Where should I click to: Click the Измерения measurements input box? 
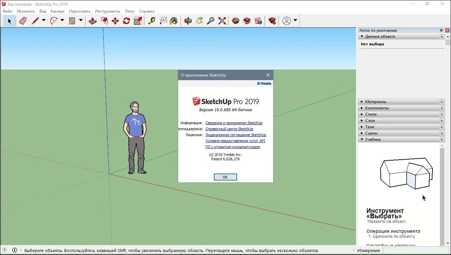click(416, 250)
